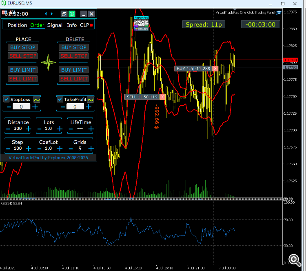
Task: Click the red CLP status indicator
Action: click(x=91, y=25)
